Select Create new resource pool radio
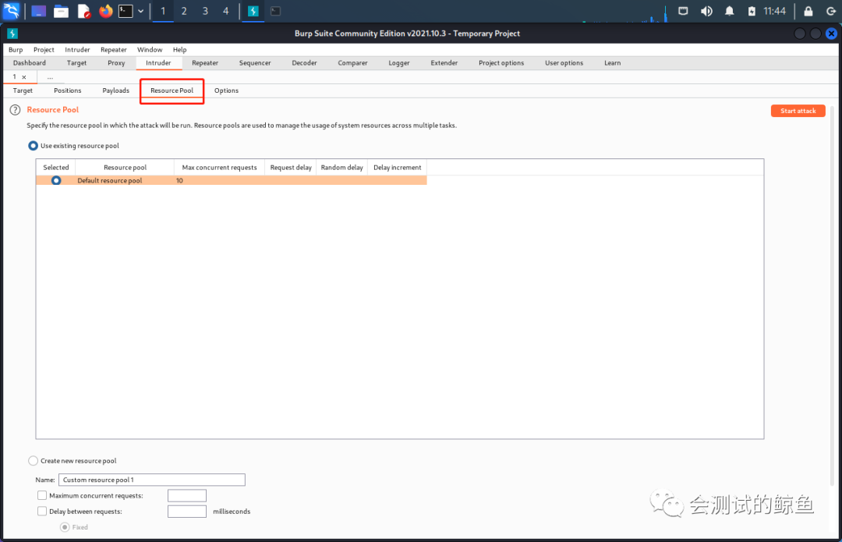Screen dimensions: 842x542 tap(34, 461)
